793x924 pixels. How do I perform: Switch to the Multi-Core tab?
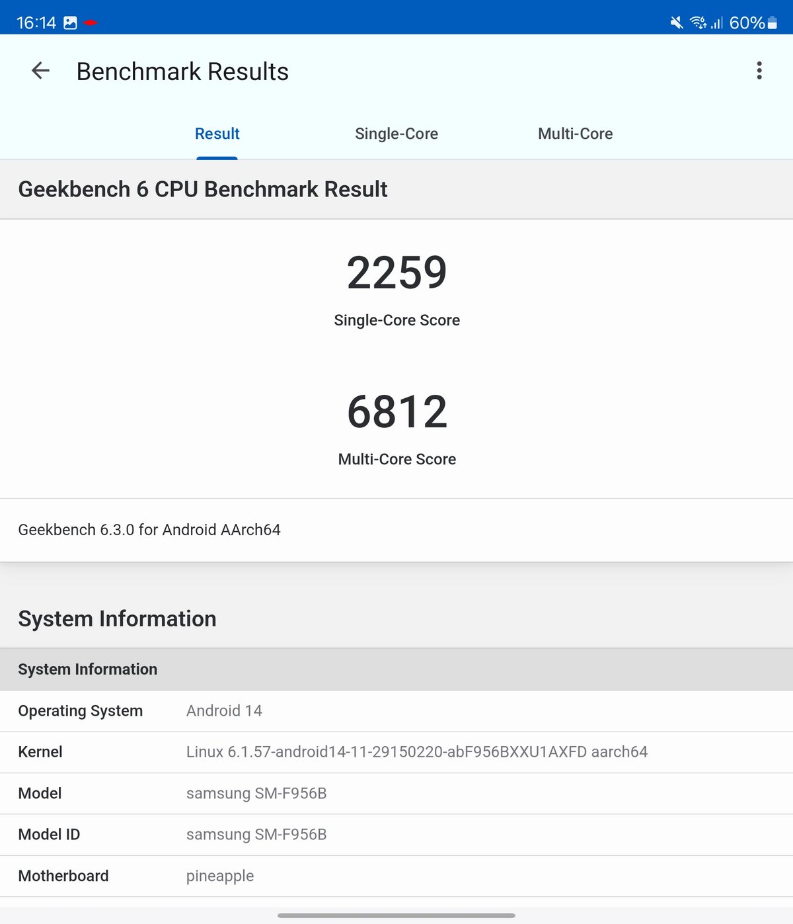575,134
